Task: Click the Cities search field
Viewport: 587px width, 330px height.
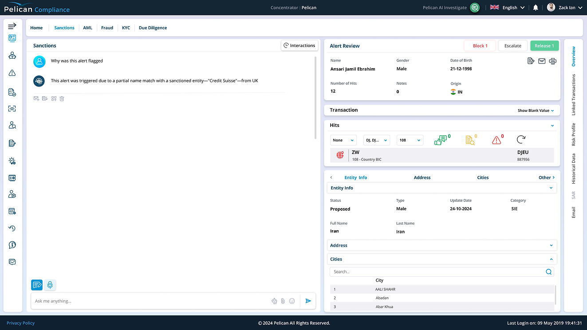Action: tap(442, 272)
